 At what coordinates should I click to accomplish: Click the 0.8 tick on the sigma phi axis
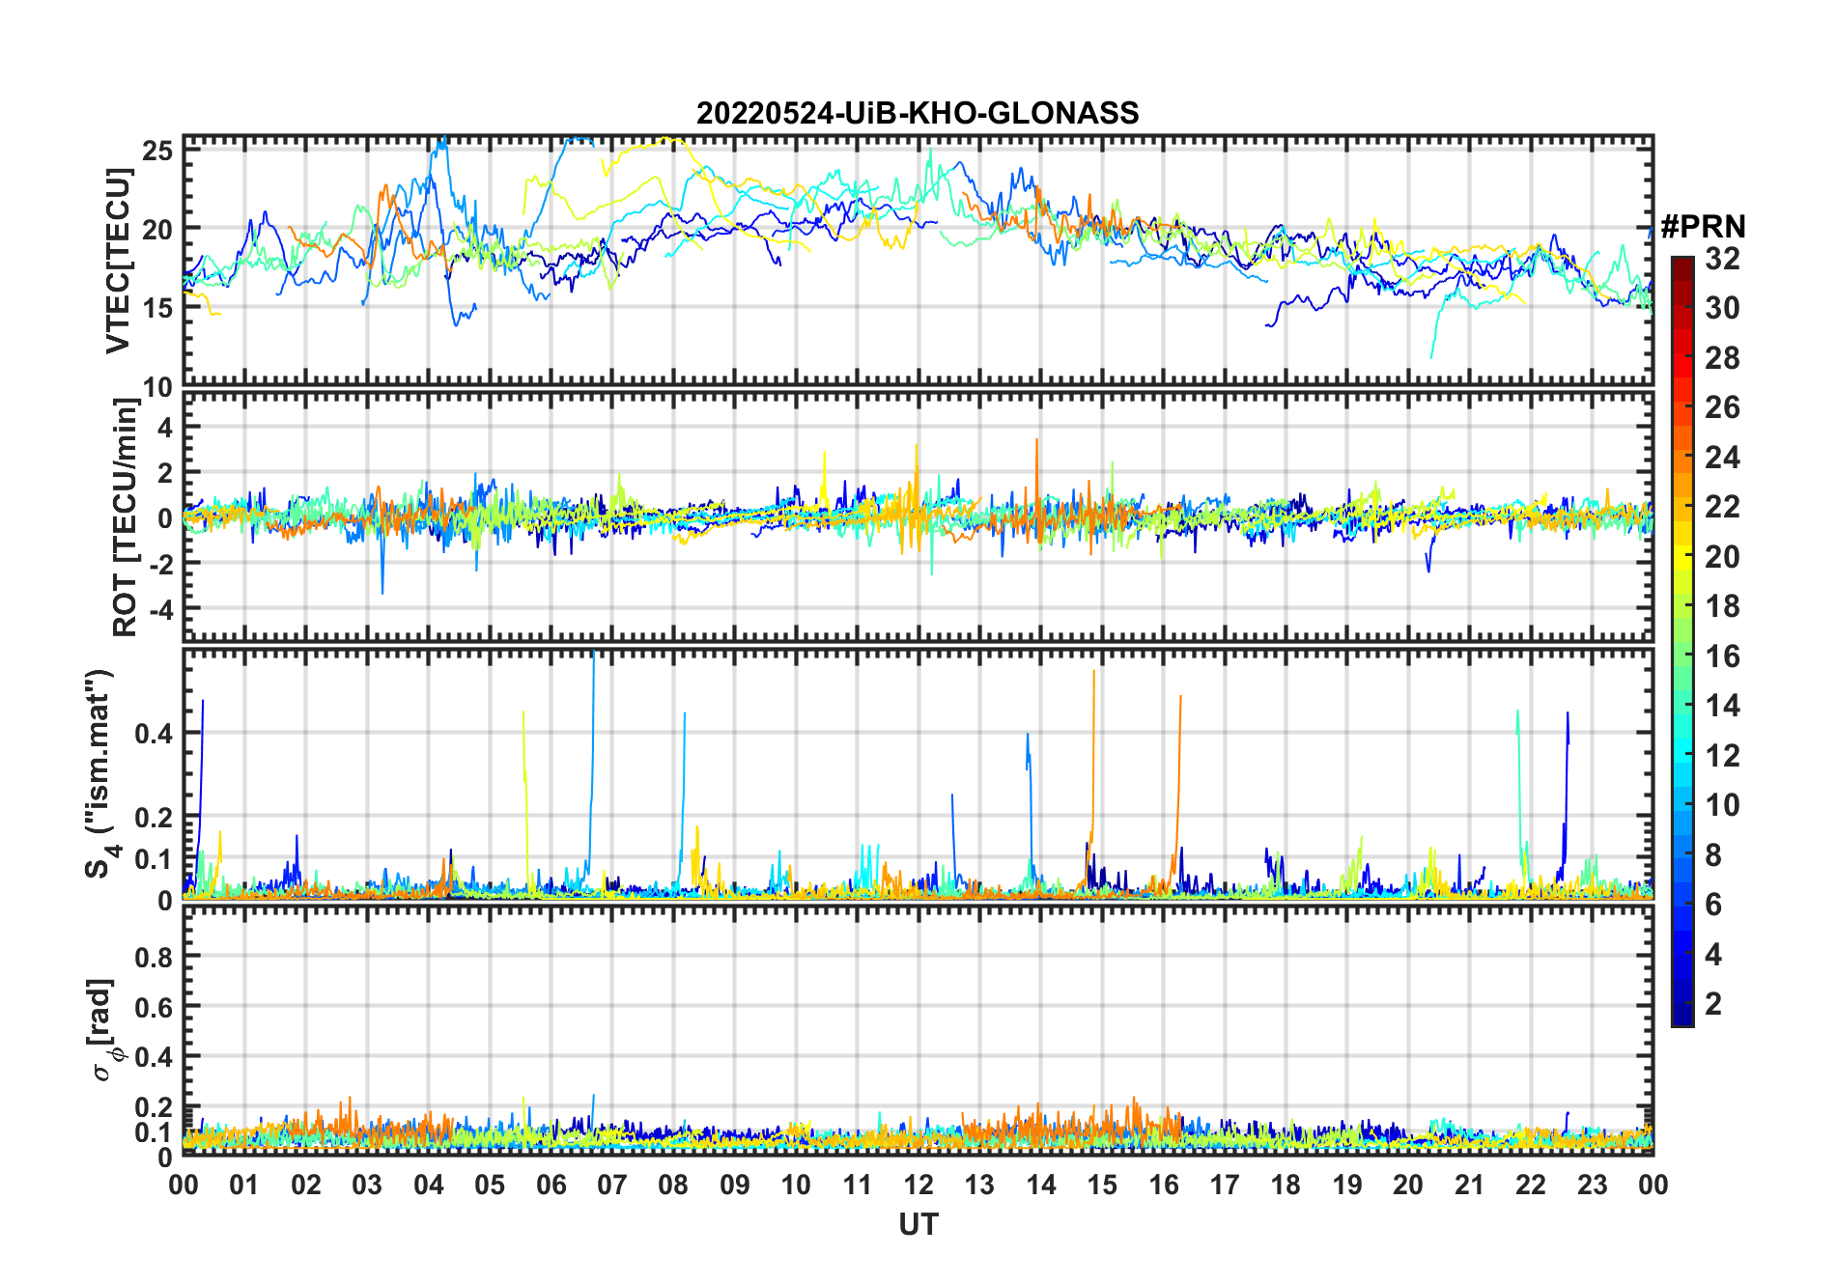(154, 958)
